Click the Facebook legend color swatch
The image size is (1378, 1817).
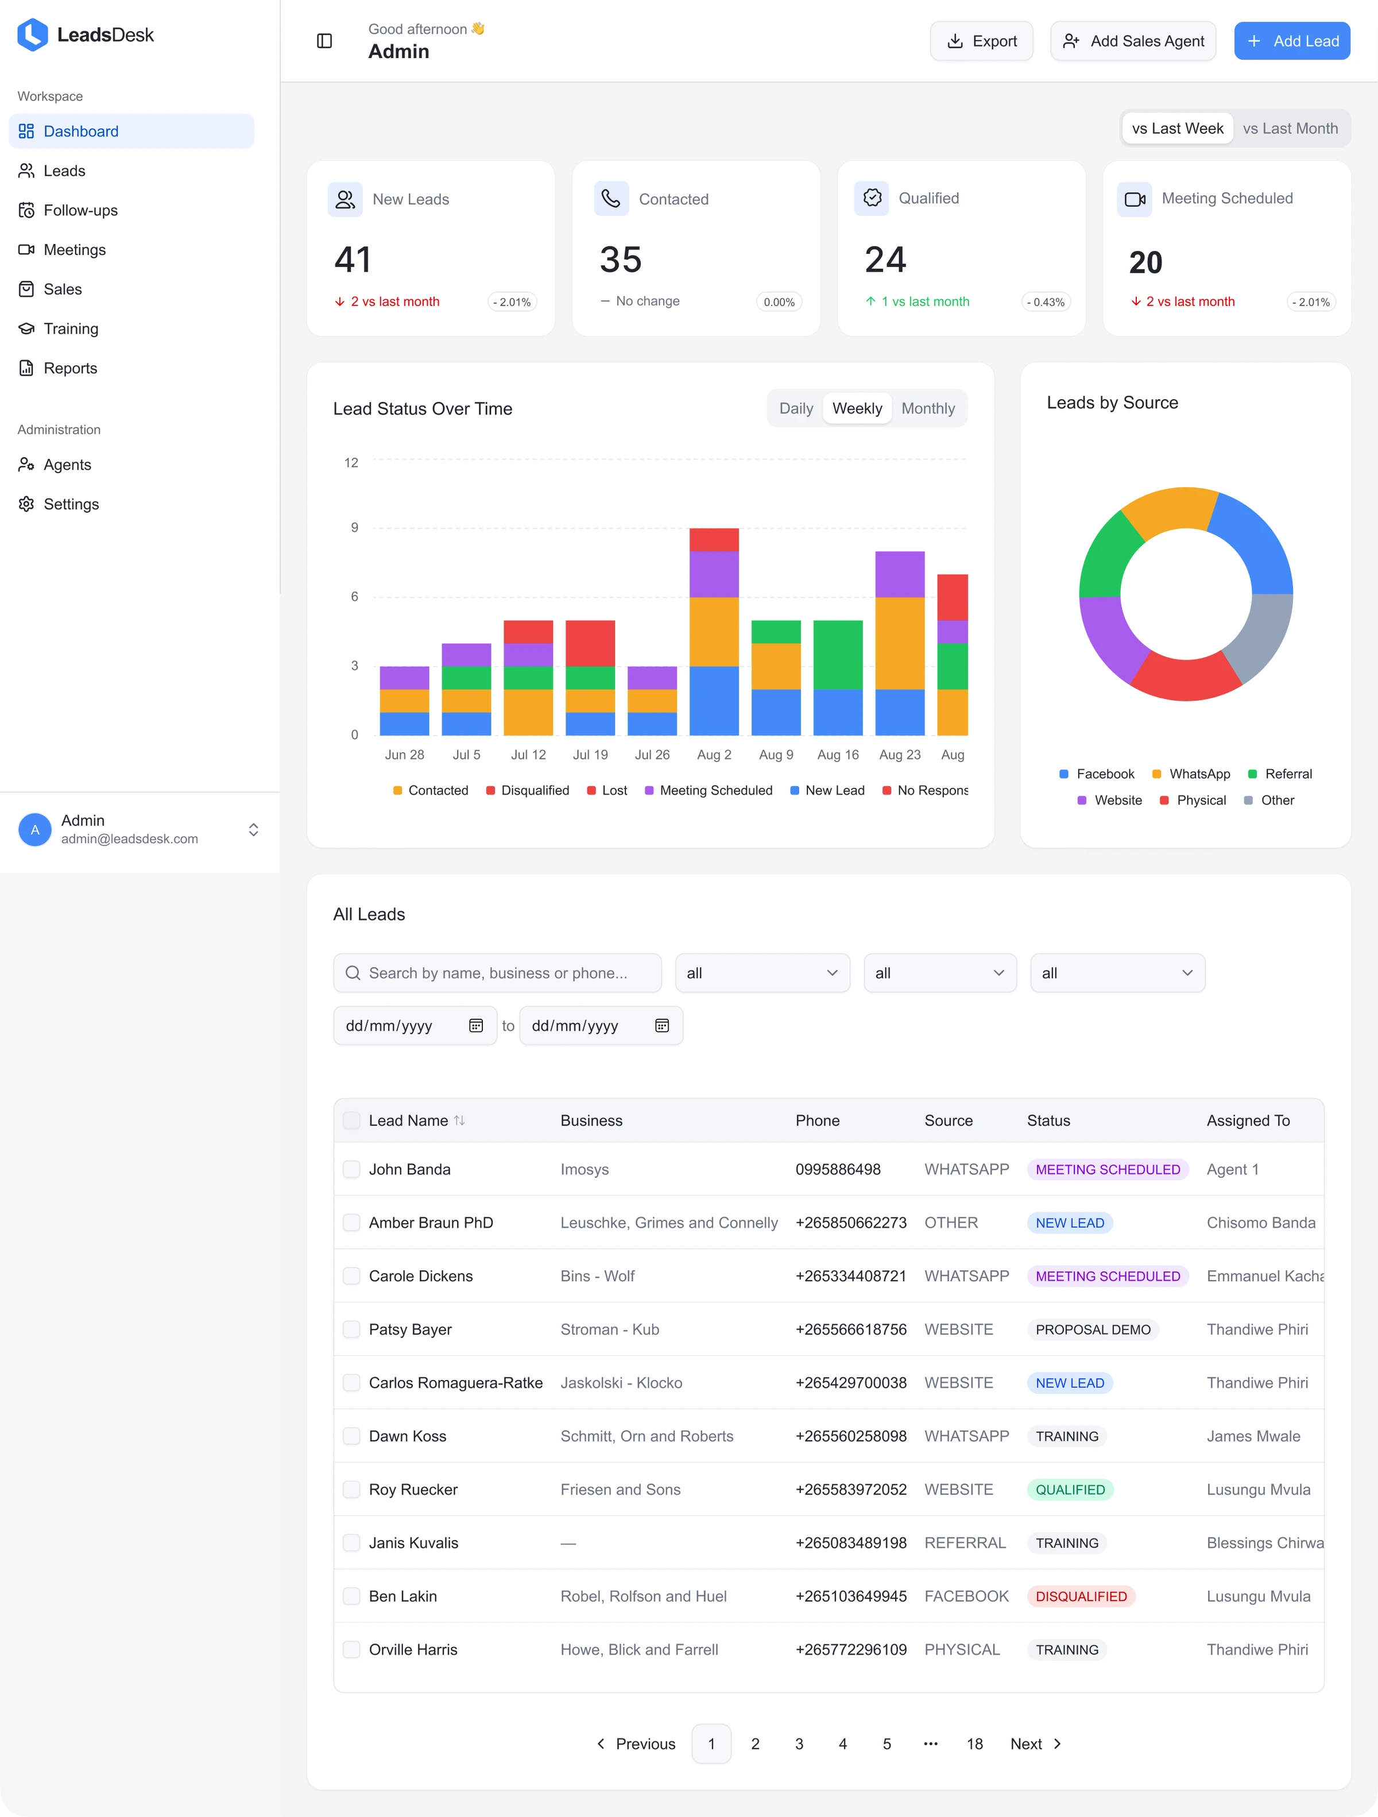click(1063, 775)
